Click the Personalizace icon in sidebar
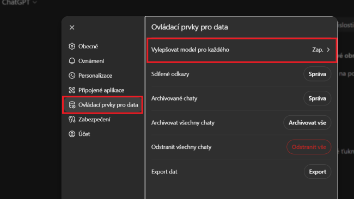 click(72, 76)
